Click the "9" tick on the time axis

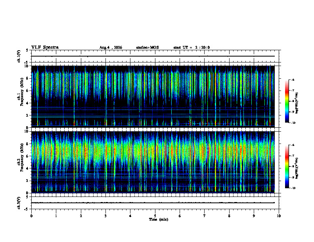pos(254,216)
